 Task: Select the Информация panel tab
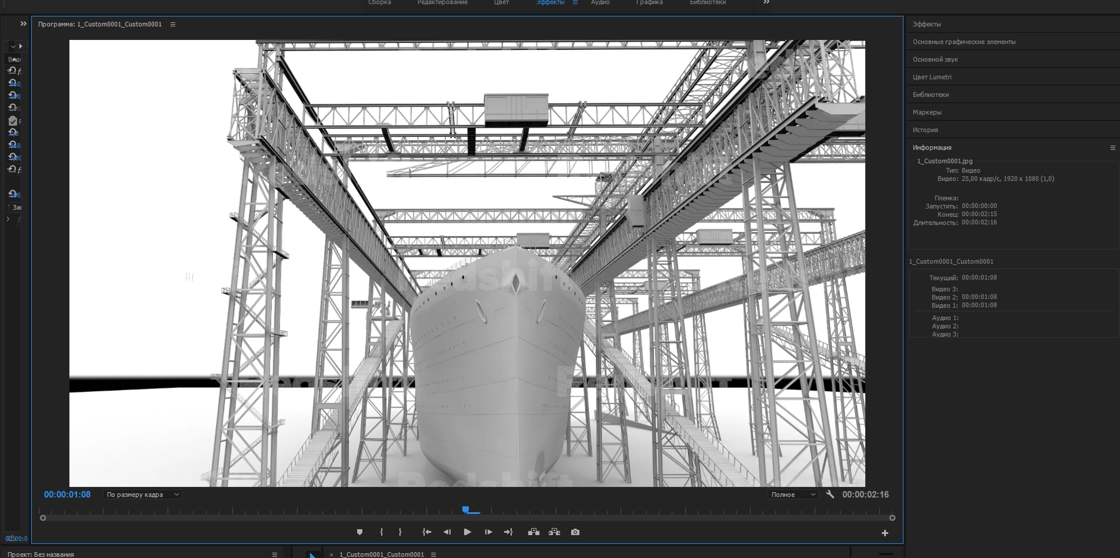pos(932,147)
